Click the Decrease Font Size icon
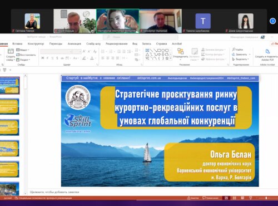The image size is (278, 206). point(89,51)
